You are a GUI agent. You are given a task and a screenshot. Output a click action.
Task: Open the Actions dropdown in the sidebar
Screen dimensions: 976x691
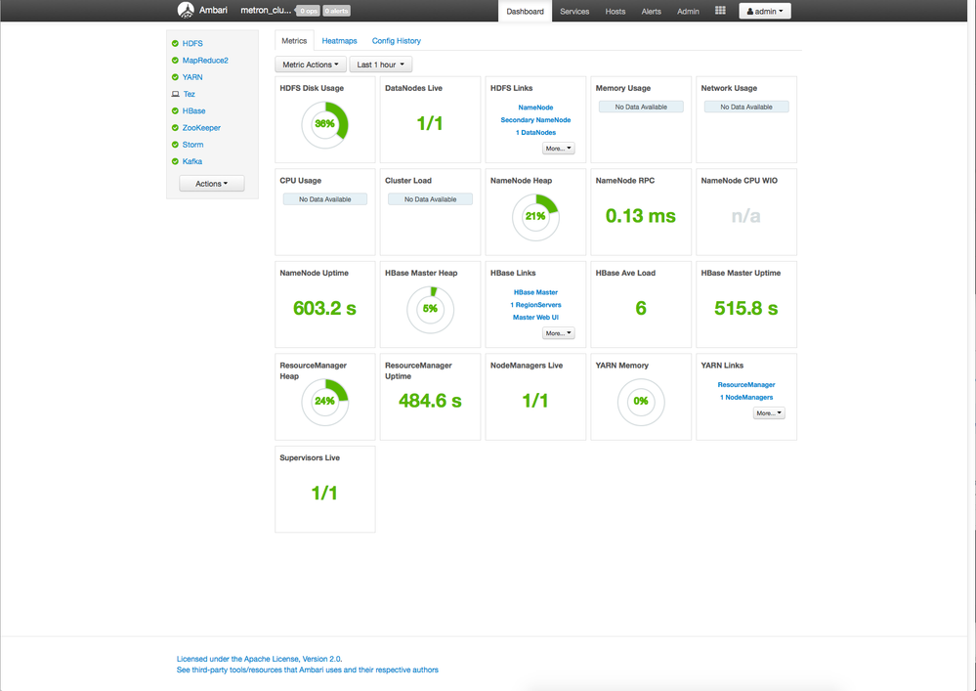click(211, 183)
